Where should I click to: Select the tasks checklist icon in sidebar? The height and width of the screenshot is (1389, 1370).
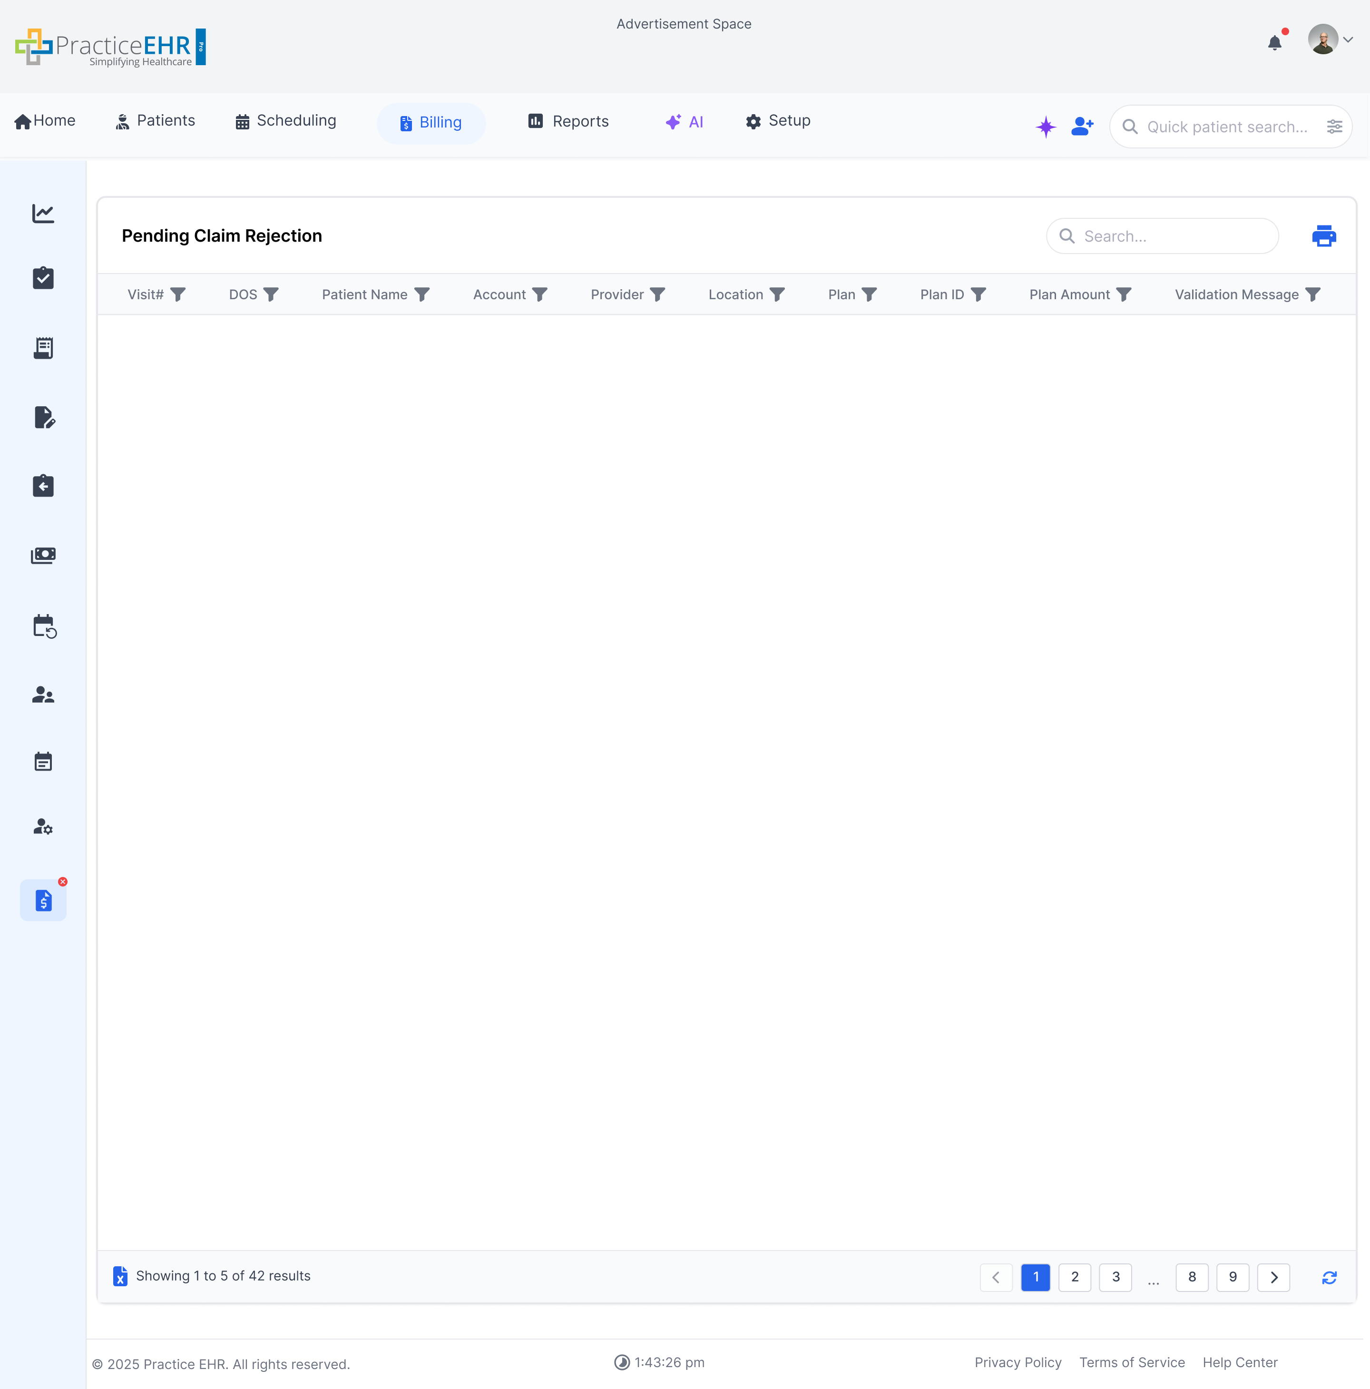pos(43,278)
